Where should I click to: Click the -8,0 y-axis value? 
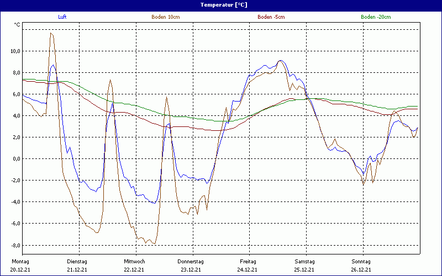point(15,246)
